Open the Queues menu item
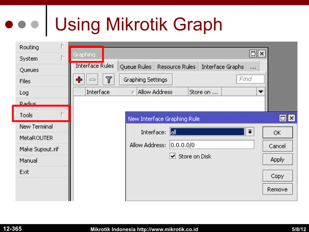The image size is (309, 232). tap(41, 70)
